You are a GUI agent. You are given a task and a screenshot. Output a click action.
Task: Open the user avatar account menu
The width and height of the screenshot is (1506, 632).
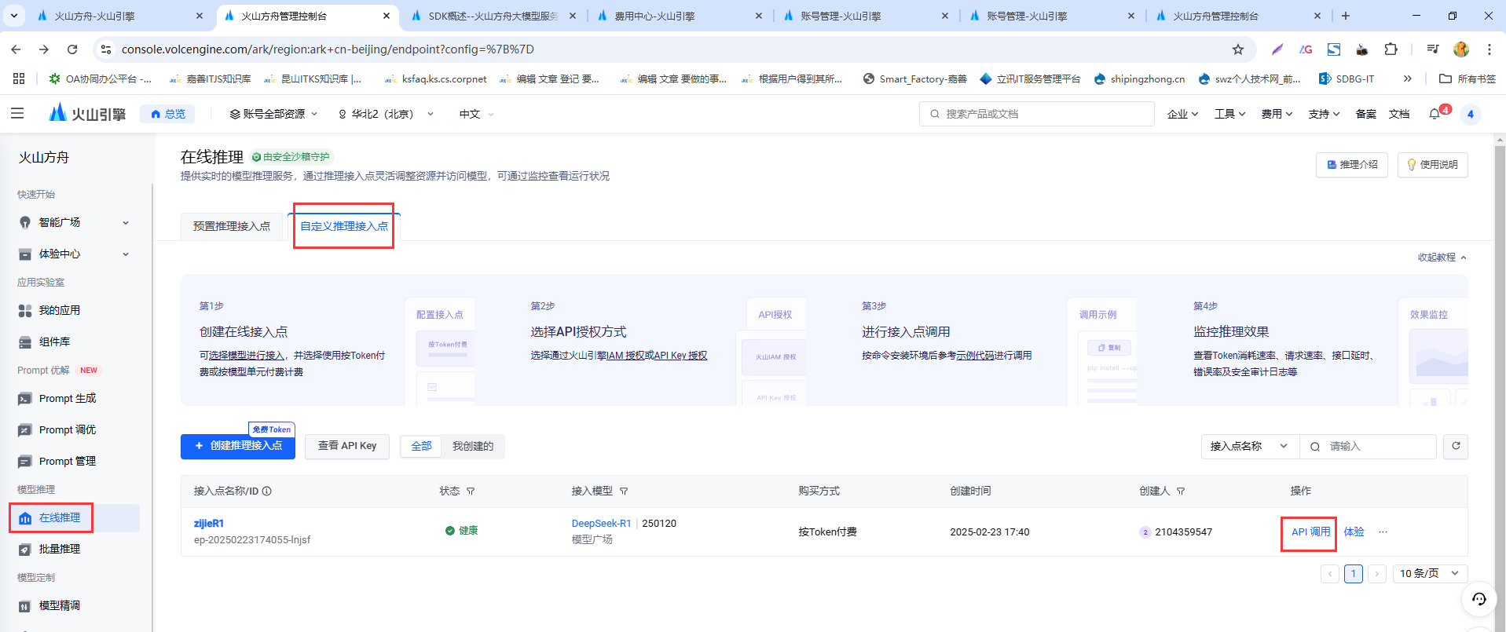(1471, 114)
